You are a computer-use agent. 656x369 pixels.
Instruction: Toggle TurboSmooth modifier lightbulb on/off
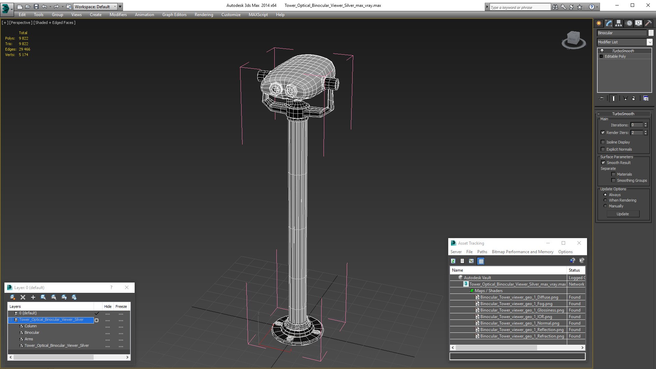point(602,51)
